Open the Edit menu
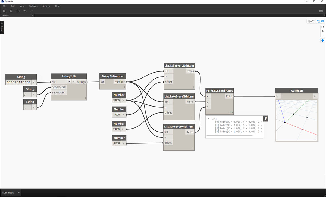The image size is (326, 197). point(13,6)
